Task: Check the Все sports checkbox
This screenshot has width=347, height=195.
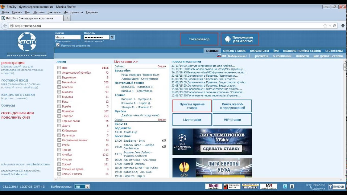Action: click(x=59, y=68)
